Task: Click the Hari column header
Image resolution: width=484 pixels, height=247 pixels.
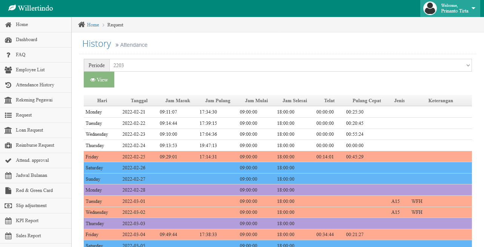Action: (x=102, y=101)
